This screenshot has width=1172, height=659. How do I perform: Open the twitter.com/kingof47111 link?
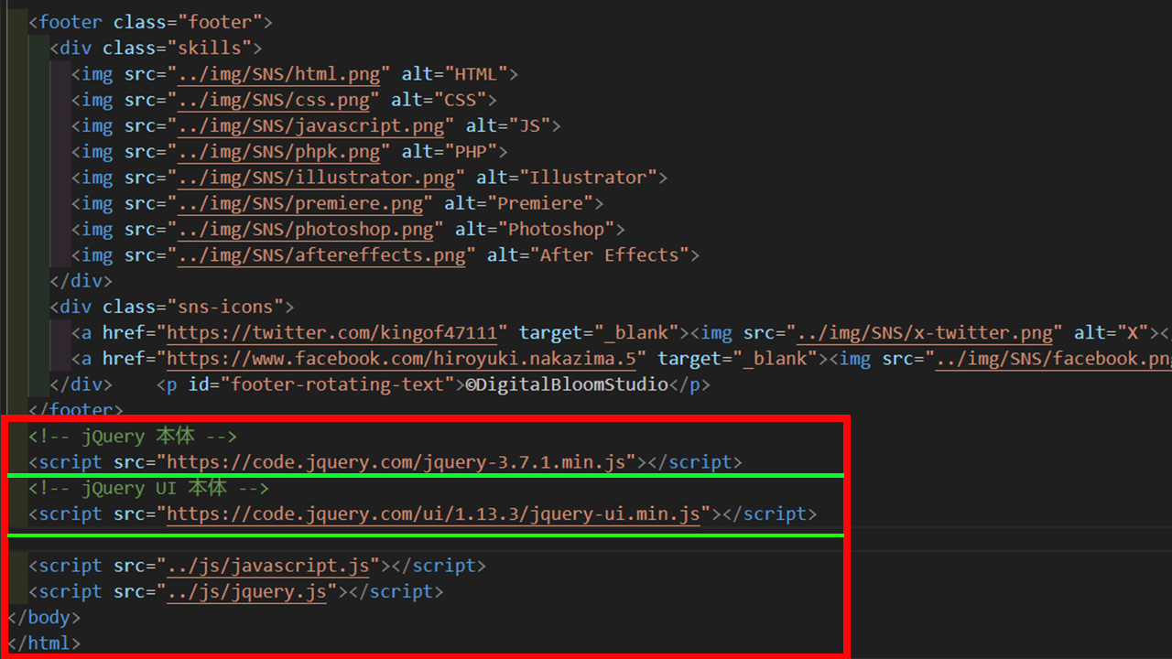click(330, 332)
